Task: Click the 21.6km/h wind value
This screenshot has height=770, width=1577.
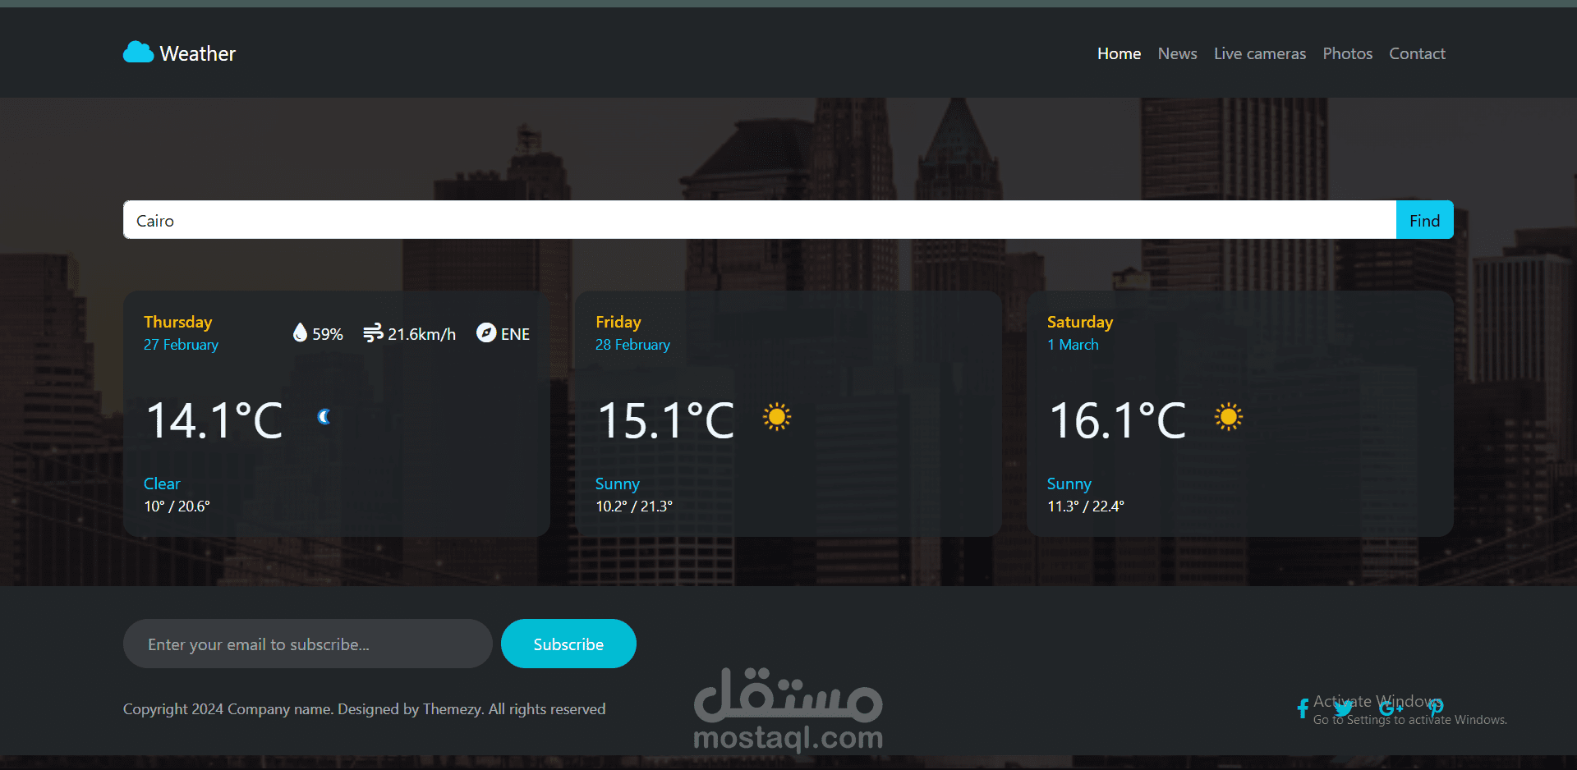Action: point(422,334)
